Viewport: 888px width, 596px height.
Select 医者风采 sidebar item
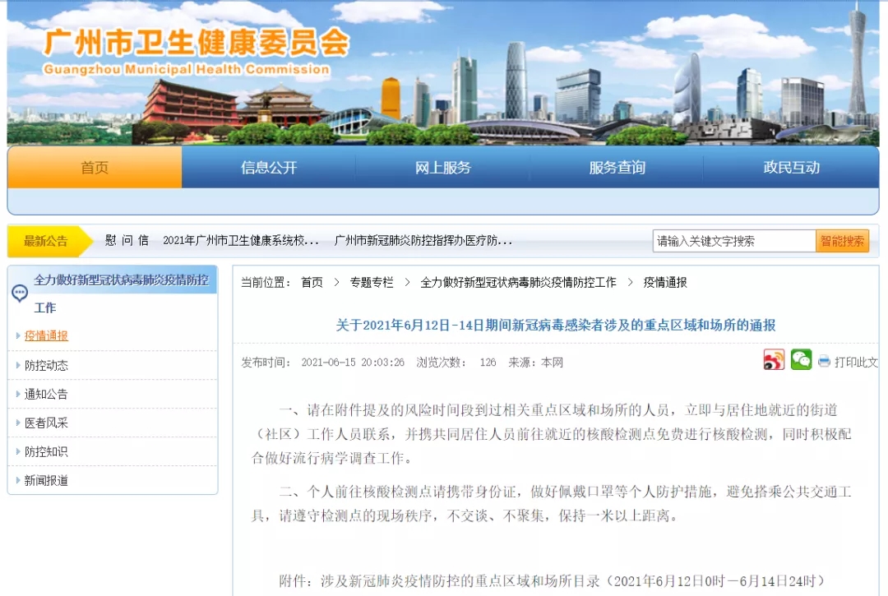[x=46, y=423]
